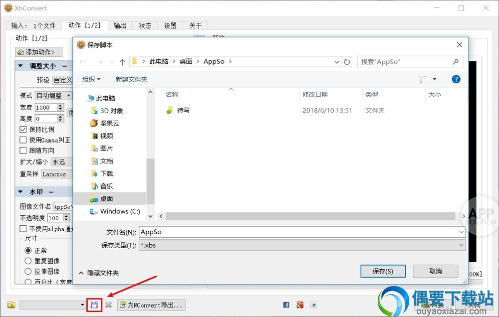
Task: Click the horizontal scrollbar in file list
Action: [x=310, y=216]
